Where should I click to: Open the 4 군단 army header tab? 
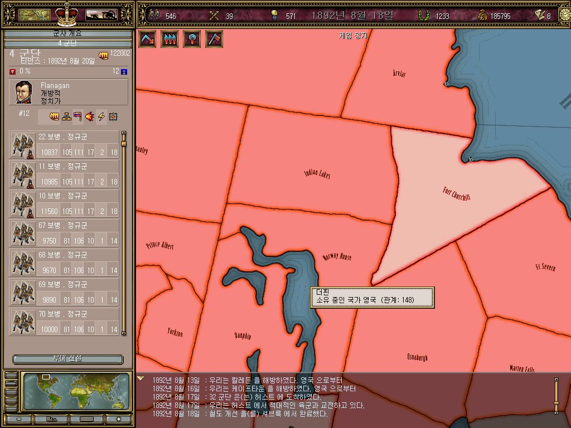coord(67,43)
